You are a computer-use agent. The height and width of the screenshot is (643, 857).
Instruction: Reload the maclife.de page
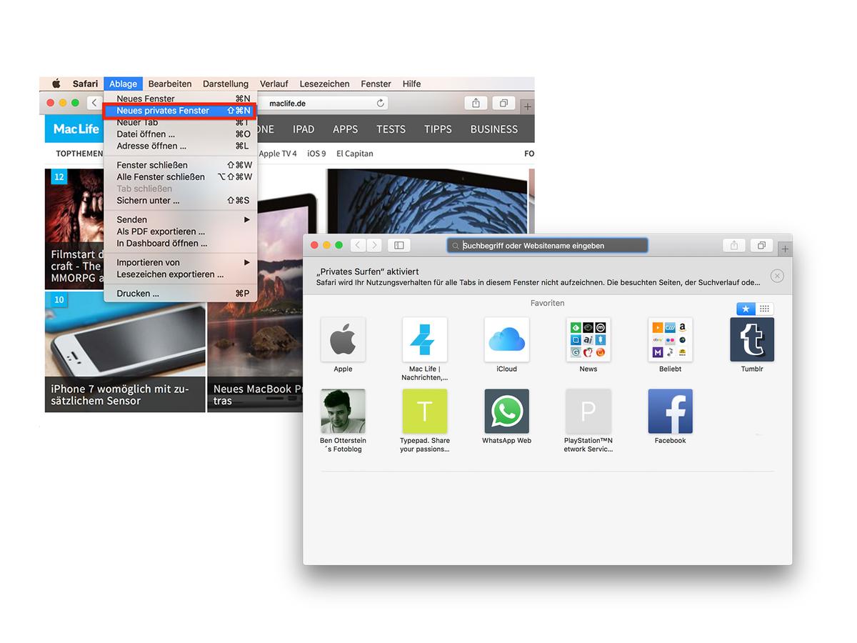coord(381,103)
